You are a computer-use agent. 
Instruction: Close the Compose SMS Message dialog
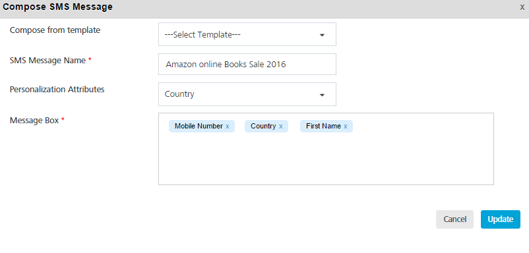pos(522,7)
